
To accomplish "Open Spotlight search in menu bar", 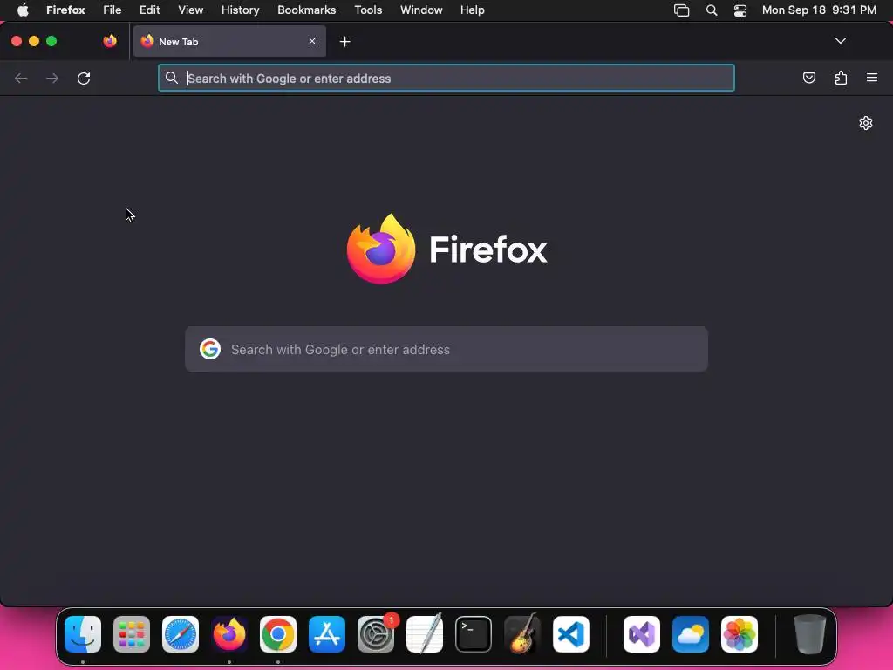I will (x=712, y=10).
